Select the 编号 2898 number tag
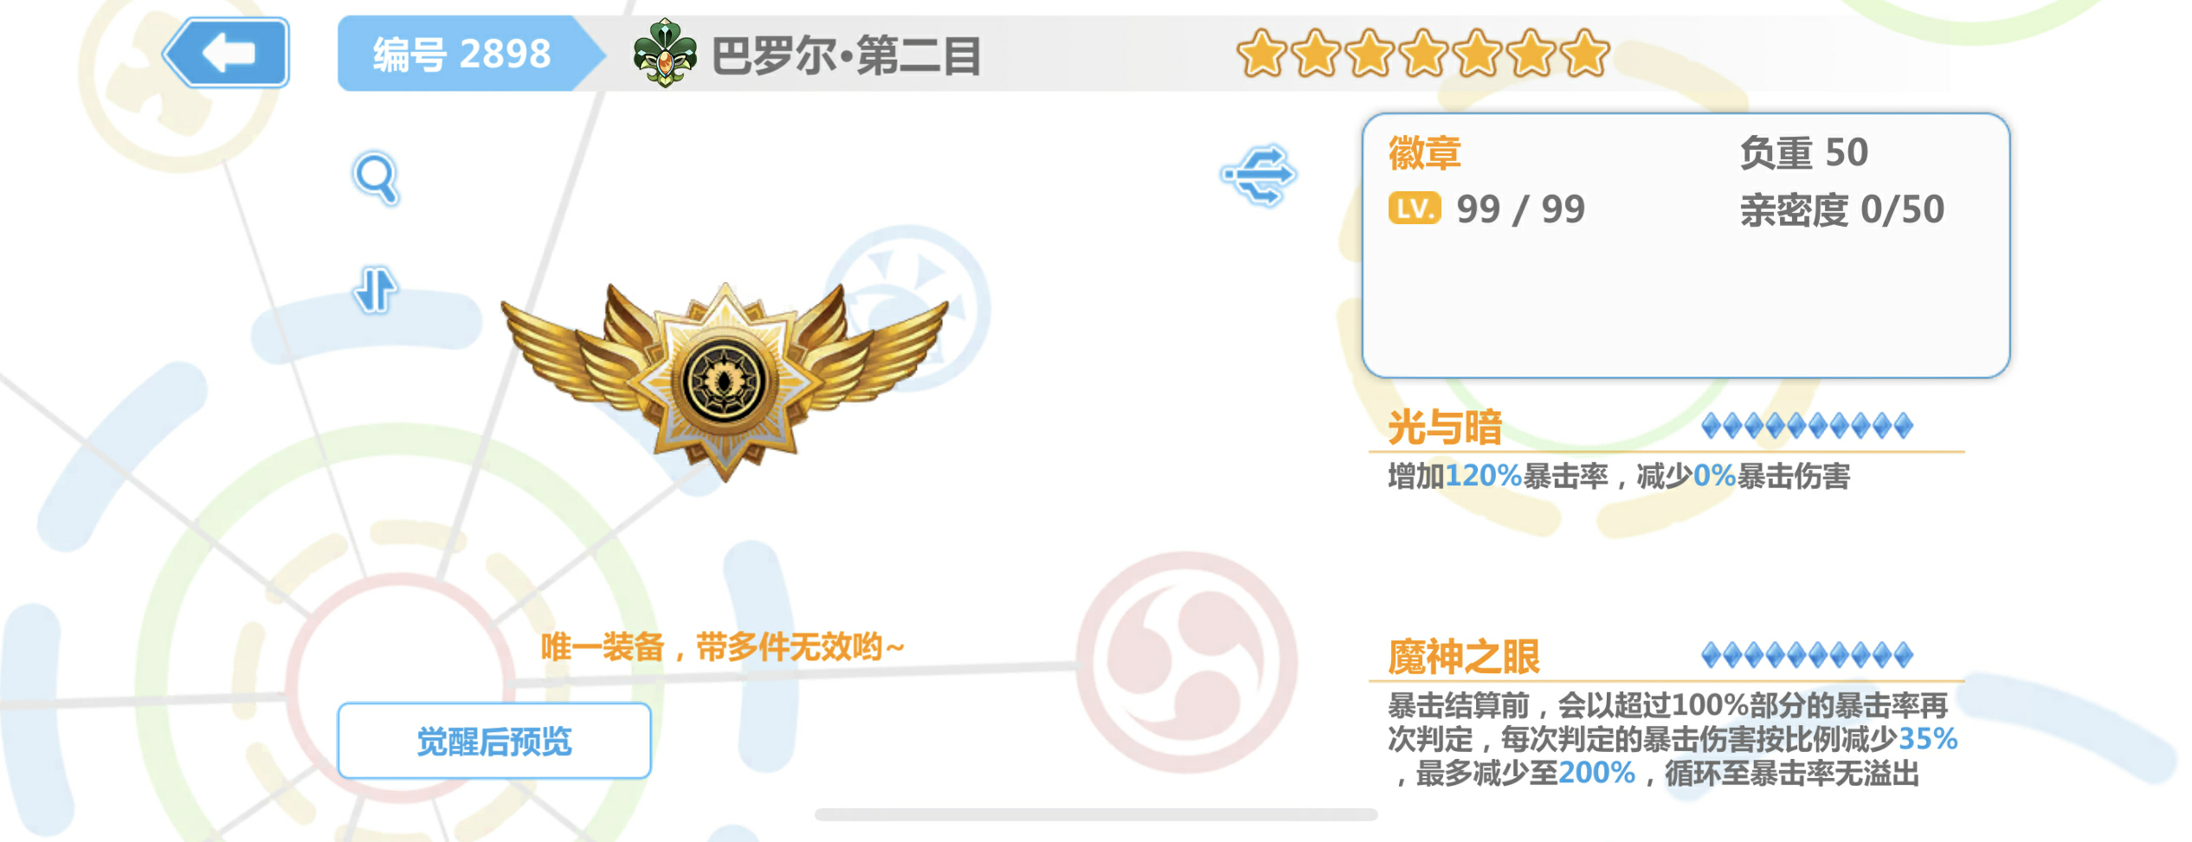The width and height of the screenshot is (2192, 842). point(461,54)
